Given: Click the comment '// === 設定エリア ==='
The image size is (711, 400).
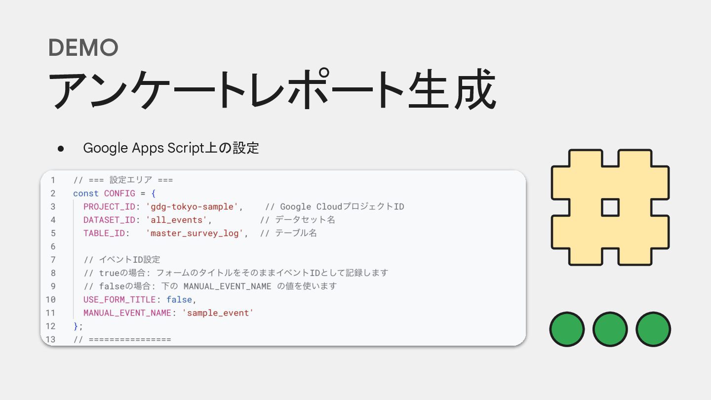Looking at the screenshot, I should point(123,180).
